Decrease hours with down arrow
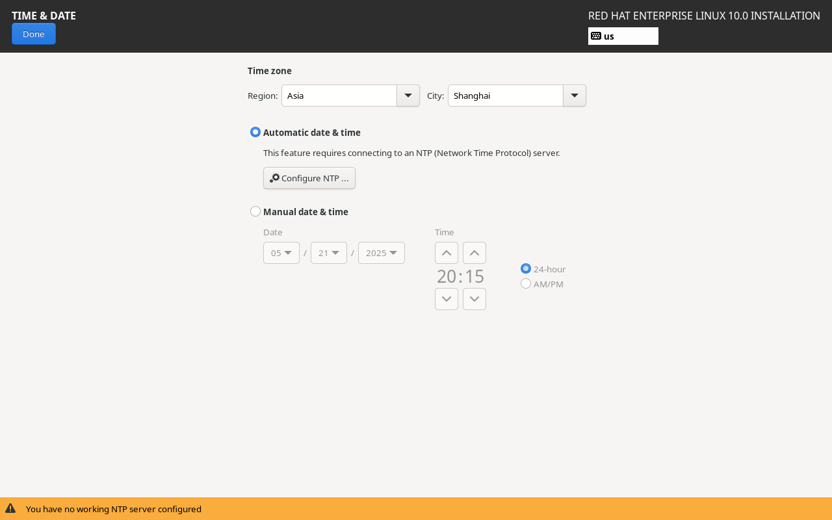Image resolution: width=832 pixels, height=520 pixels. [x=447, y=299]
